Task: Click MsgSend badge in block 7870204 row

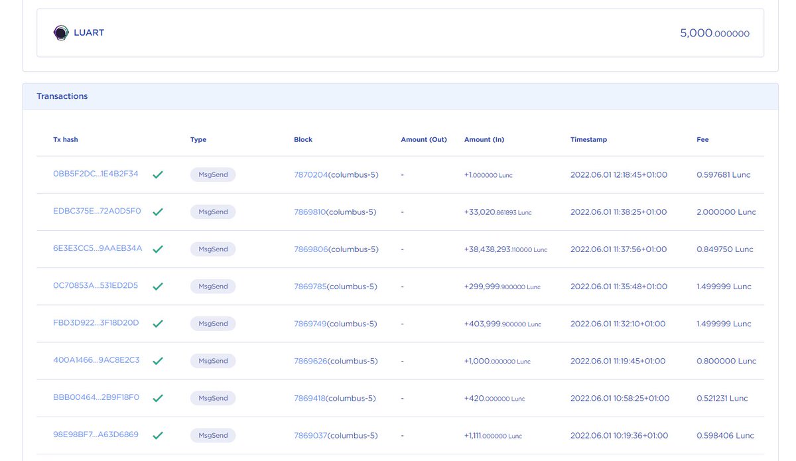Action: click(x=213, y=174)
